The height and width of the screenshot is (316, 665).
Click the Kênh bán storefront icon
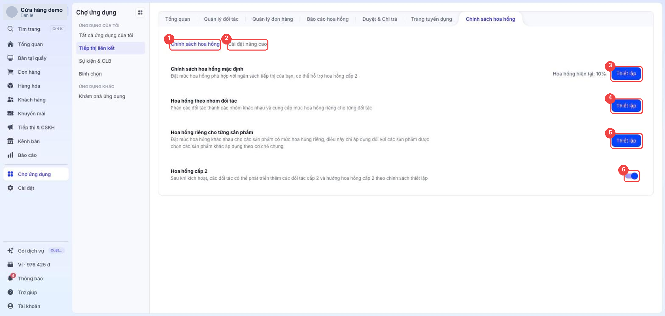[11, 141]
